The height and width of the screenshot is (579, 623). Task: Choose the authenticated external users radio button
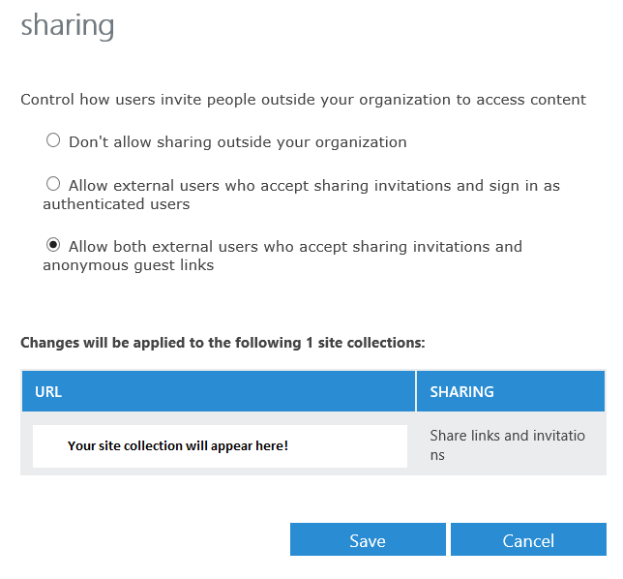click(x=53, y=184)
